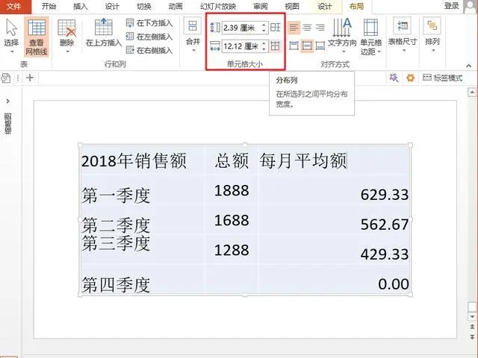Toggle align text right
This screenshot has height=358, width=478.
point(320,28)
